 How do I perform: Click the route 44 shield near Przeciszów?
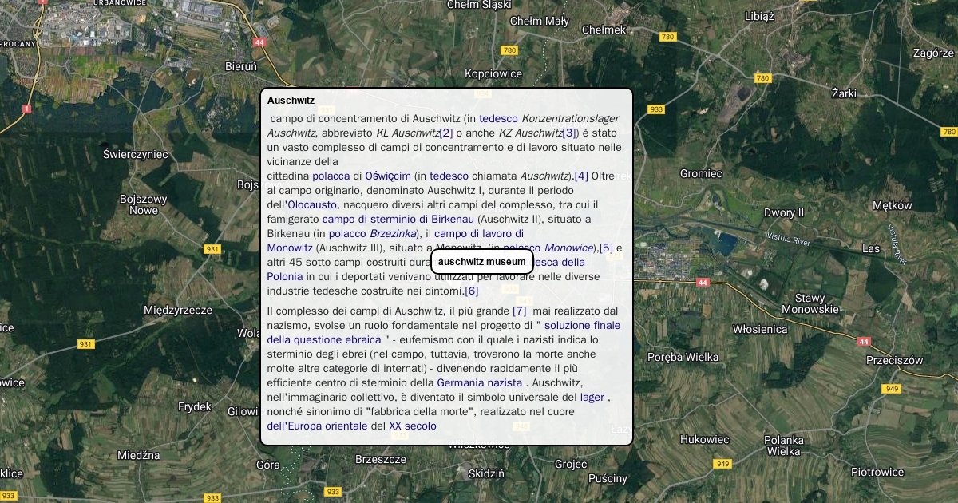[x=863, y=341]
